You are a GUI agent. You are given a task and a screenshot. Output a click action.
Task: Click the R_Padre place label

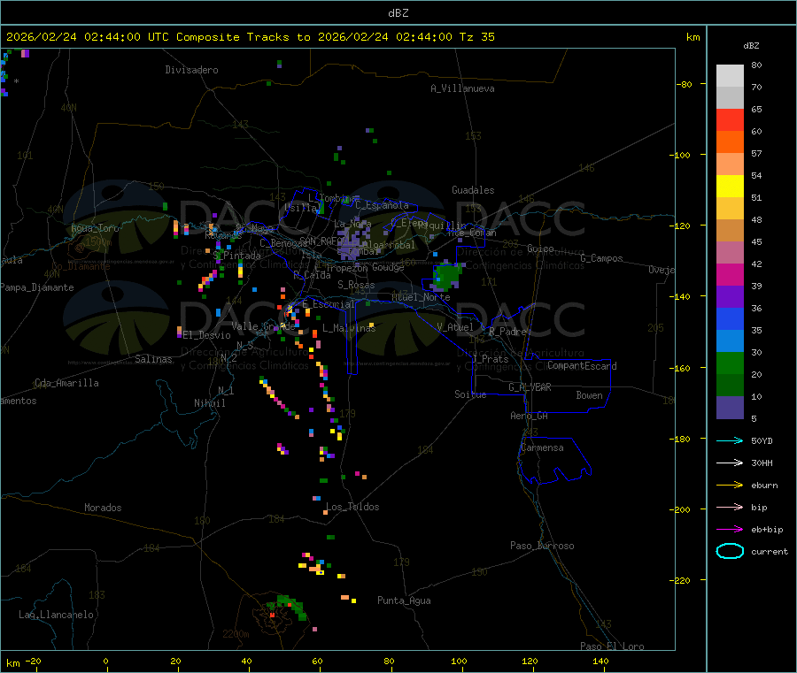[x=507, y=332]
